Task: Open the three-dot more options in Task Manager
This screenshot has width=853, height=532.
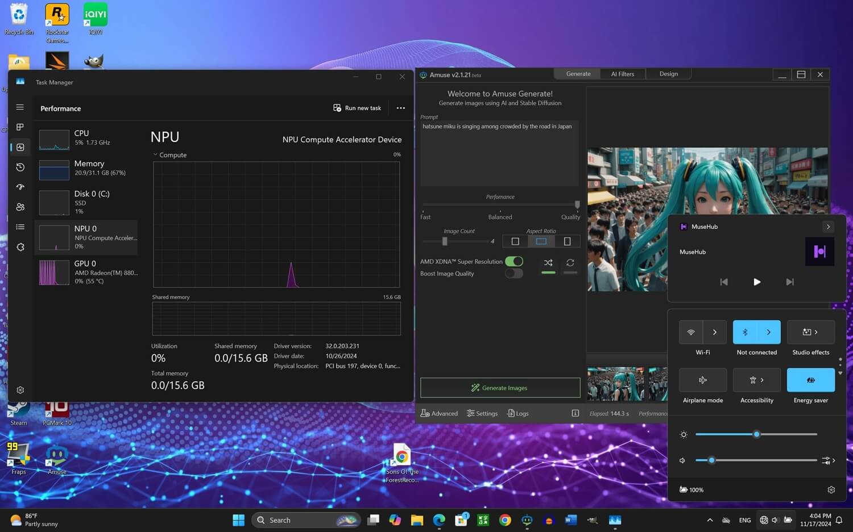Action: [x=400, y=108]
